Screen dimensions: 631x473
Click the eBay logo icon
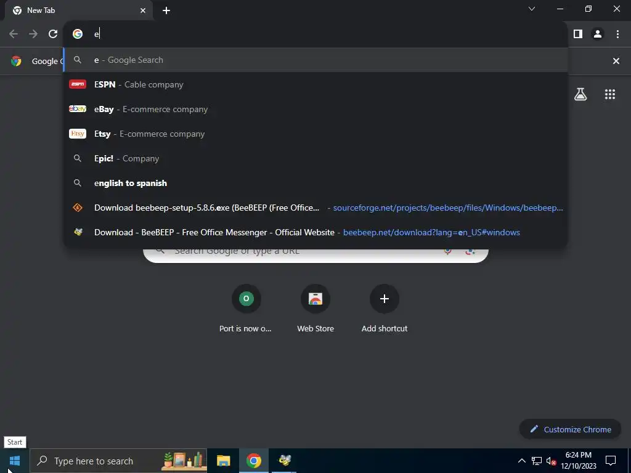click(x=78, y=109)
